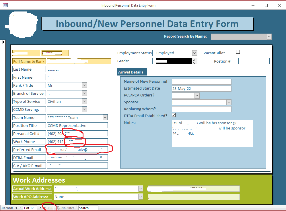Image resolution: width=286 pixels, height=211 pixels.
Task: Go to the first record
Action: [16, 208]
